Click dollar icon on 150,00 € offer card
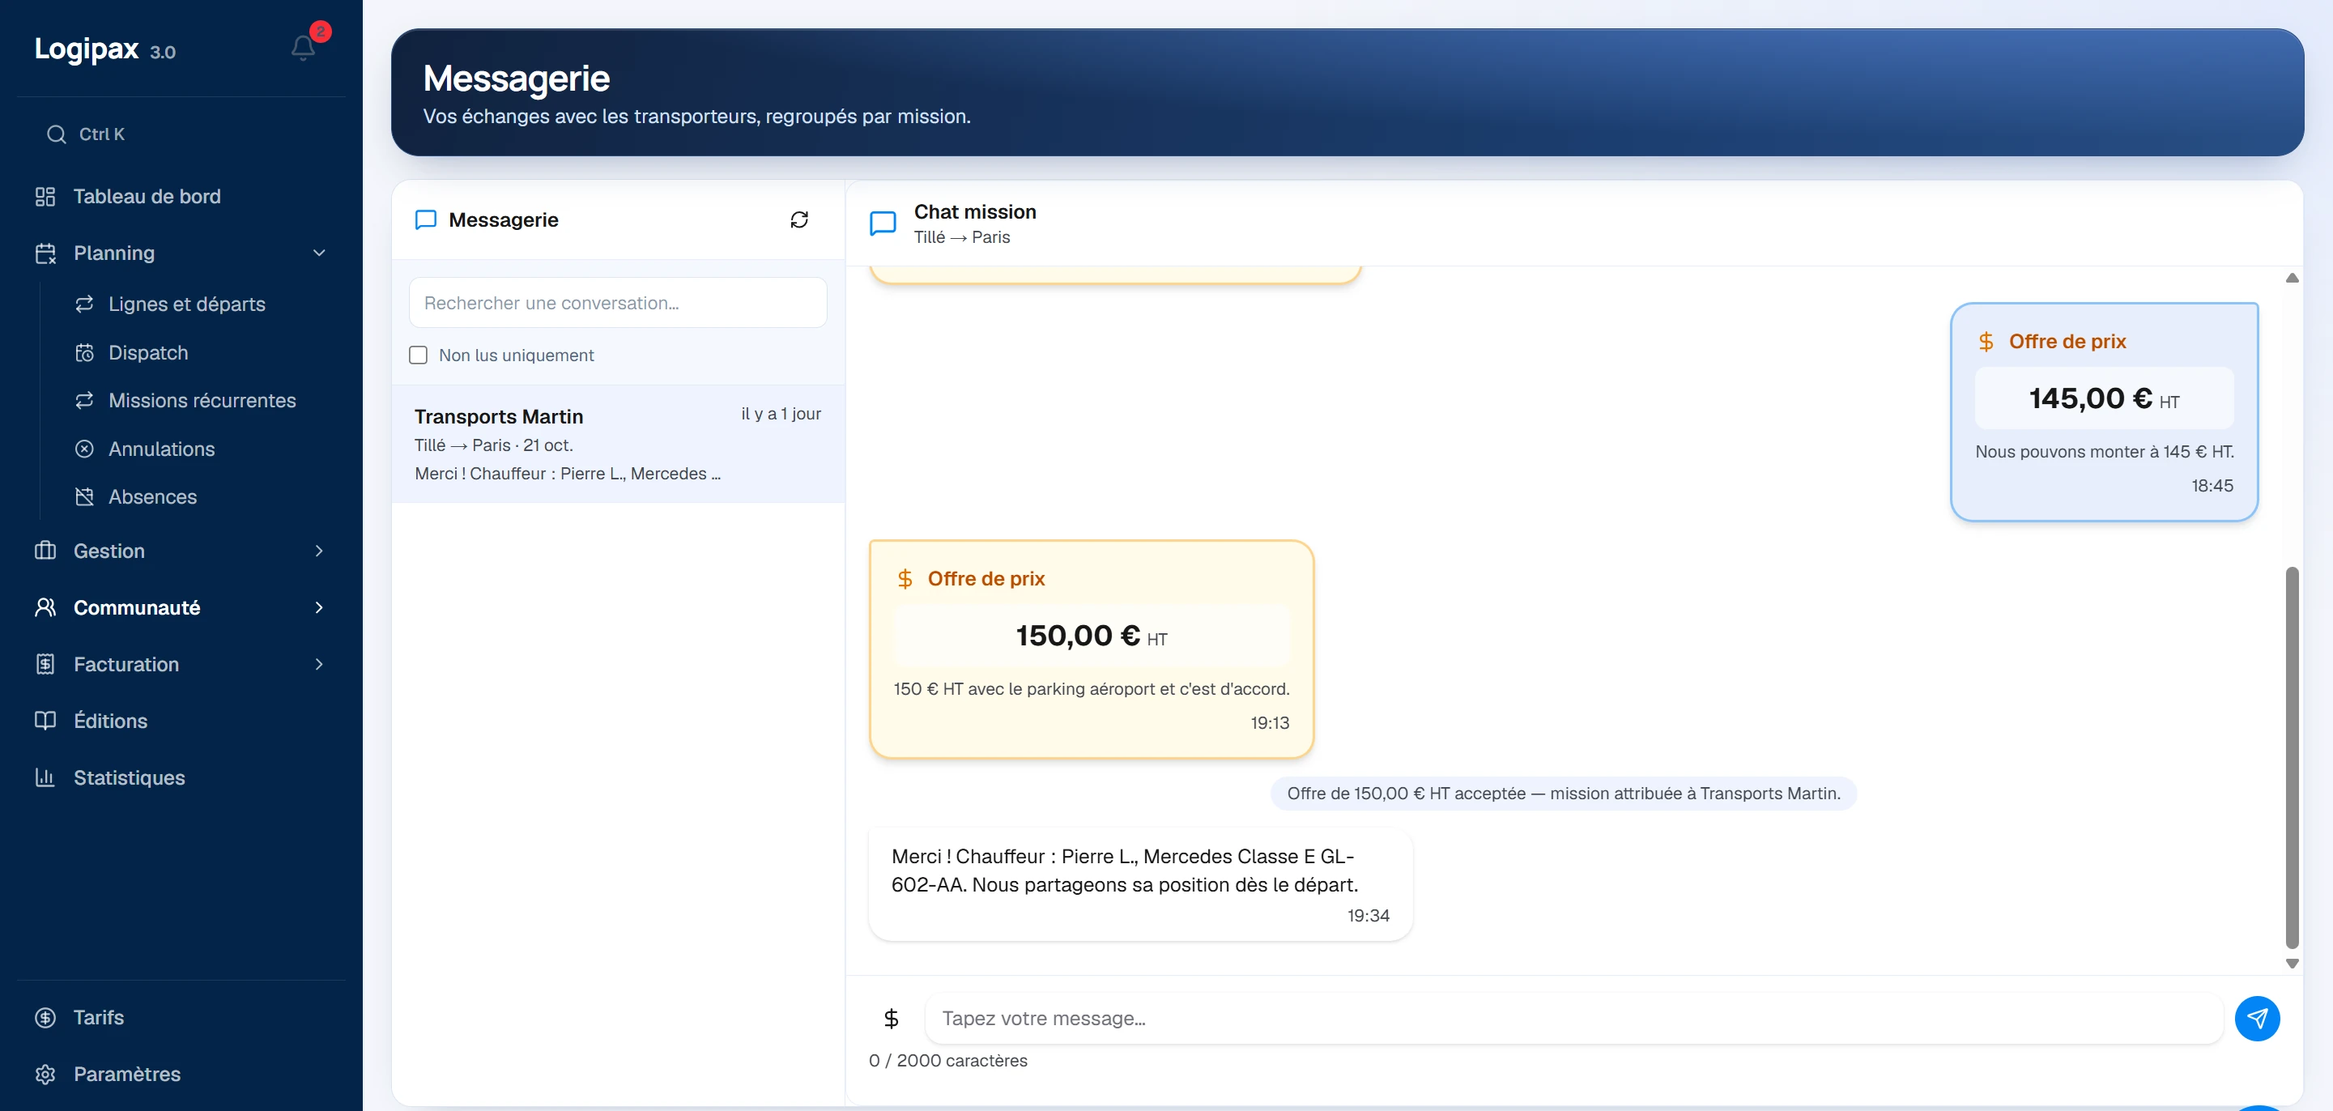This screenshot has width=2333, height=1111. pos(905,580)
